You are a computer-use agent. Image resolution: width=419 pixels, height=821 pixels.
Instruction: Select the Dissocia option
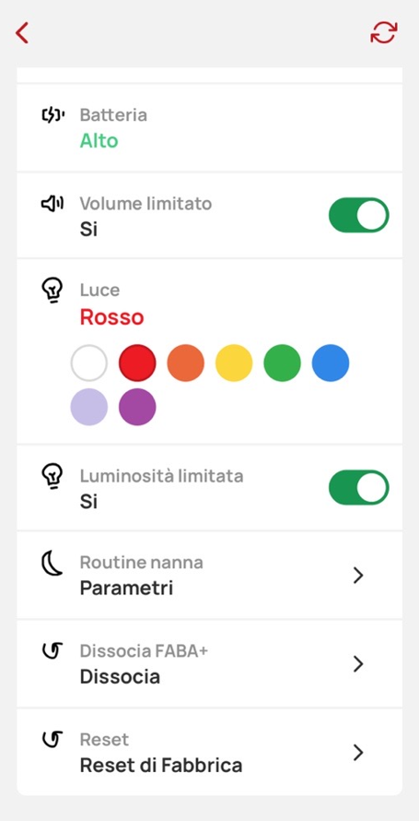tap(120, 676)
